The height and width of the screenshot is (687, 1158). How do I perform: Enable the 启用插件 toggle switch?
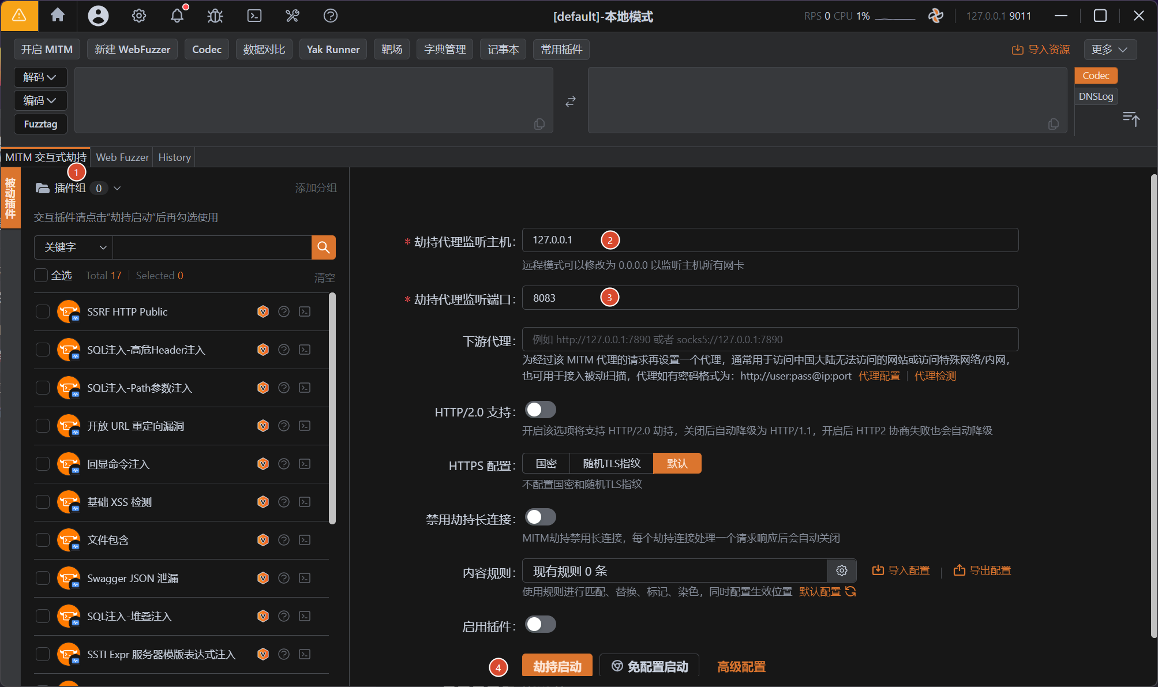[540, 624]
